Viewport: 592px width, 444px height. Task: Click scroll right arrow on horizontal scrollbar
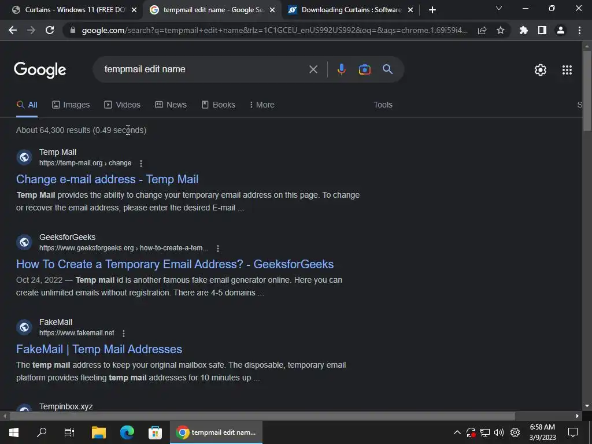tap(578, 416)
